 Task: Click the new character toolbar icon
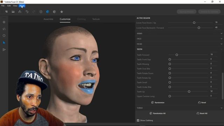(6, 12)
